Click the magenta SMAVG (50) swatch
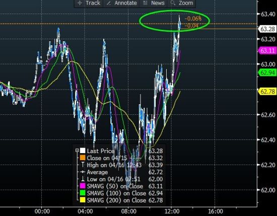The image size is (277, 216). click(x=83, y=186)
